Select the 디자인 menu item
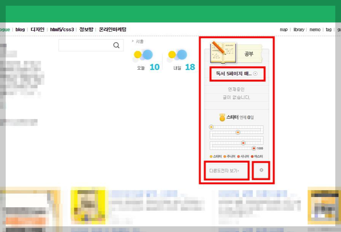This screenshot has height=232, width=341. click(x=37, y=29)
